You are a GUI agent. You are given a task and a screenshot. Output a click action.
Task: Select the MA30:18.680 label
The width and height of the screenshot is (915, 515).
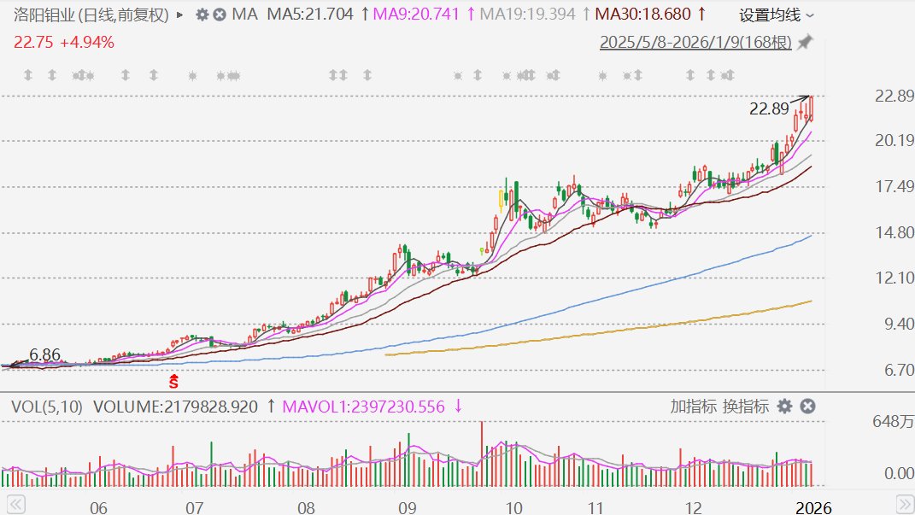pos(642,14)
